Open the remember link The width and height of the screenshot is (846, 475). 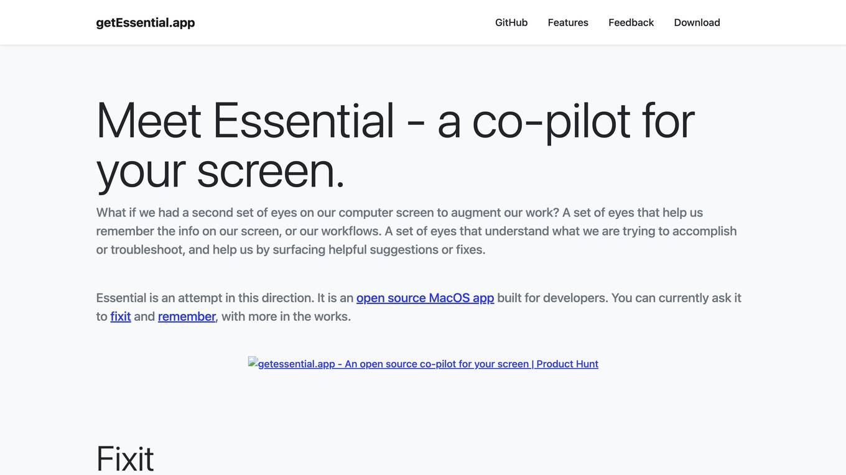(187, 316)
